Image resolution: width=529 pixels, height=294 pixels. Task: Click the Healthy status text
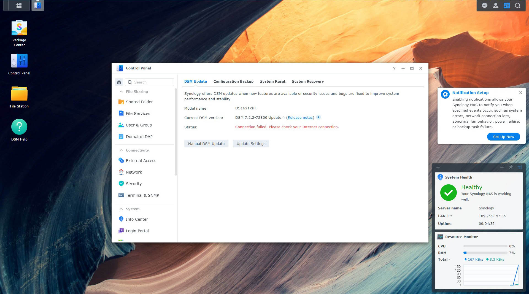[x=472, y=187]
